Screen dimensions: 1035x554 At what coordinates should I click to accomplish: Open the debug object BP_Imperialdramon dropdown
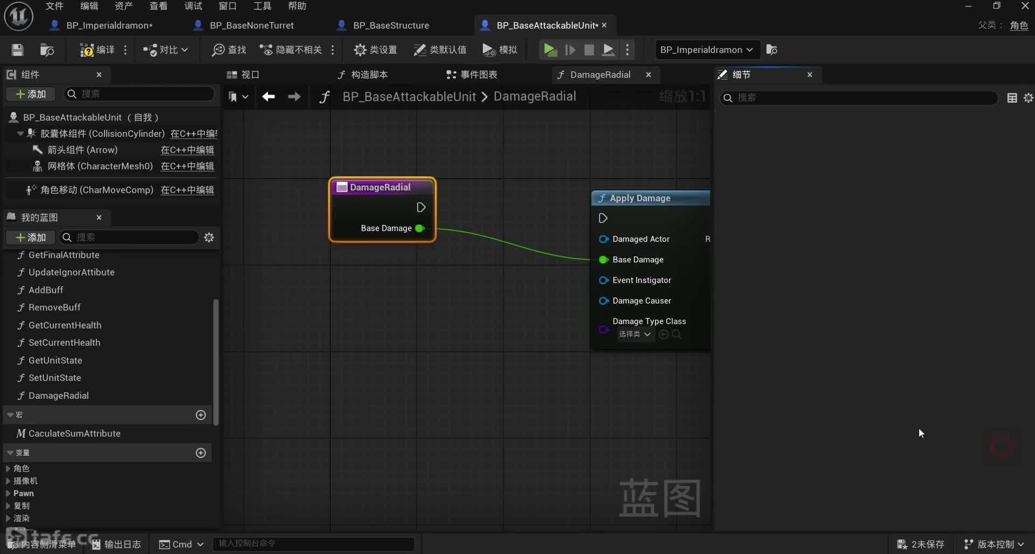tap(706, 50)
